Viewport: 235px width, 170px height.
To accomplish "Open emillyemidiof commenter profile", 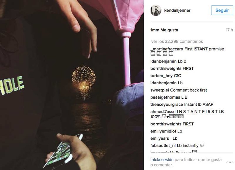I will click(x=163, y=131).
